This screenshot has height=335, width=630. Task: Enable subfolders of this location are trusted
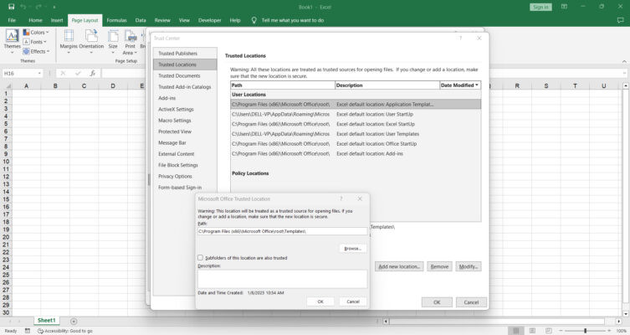pos(200,257)
